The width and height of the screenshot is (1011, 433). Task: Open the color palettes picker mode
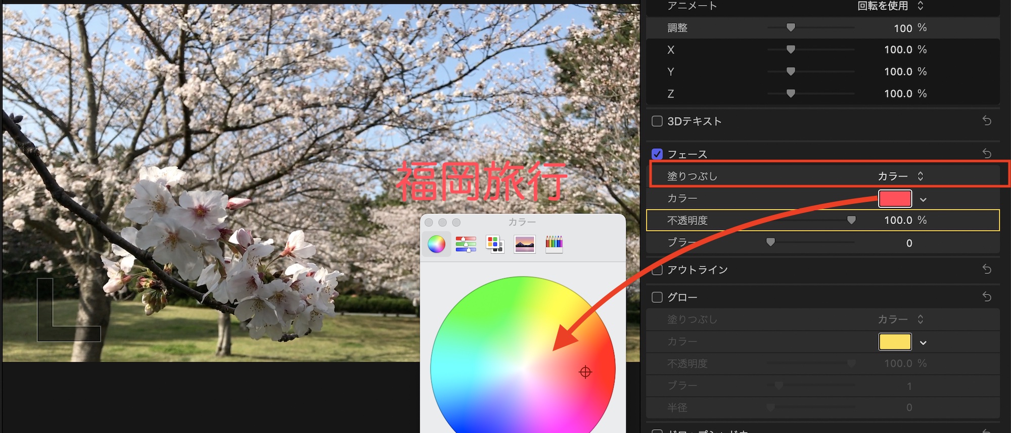495,244
